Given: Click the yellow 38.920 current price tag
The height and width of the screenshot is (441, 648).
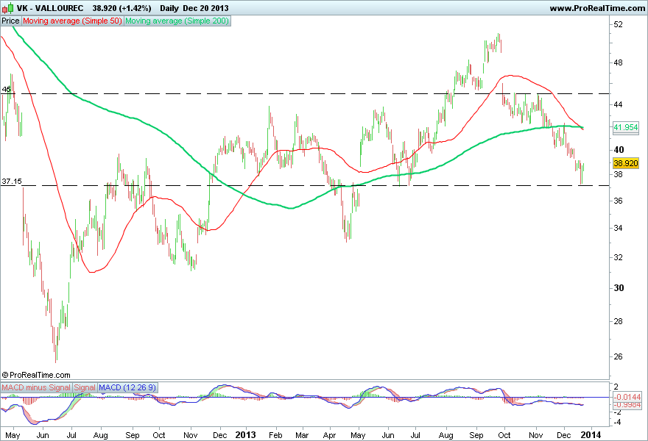Looking at the screenshot, I should pos(626,163).
